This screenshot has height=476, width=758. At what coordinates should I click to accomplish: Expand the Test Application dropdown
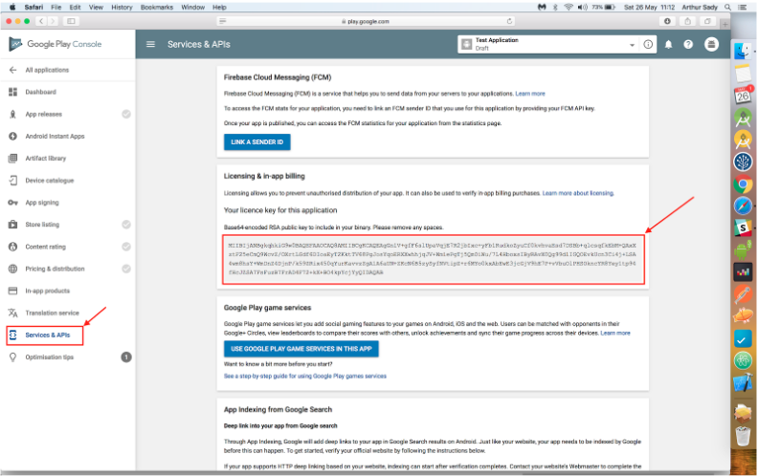point(632,45)
